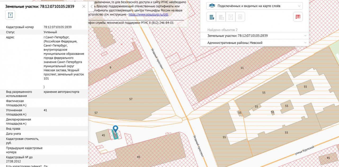Collapse the left panel with arrow tab
The height and width of the screenshot is (167, 339).
[91, 6]
